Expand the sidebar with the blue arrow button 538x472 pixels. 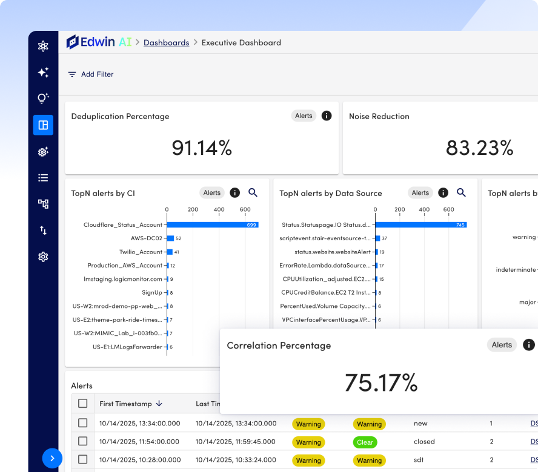[52, 458]
